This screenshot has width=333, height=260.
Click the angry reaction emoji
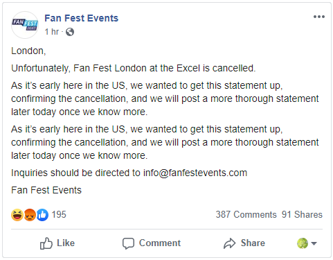(30, 215)
